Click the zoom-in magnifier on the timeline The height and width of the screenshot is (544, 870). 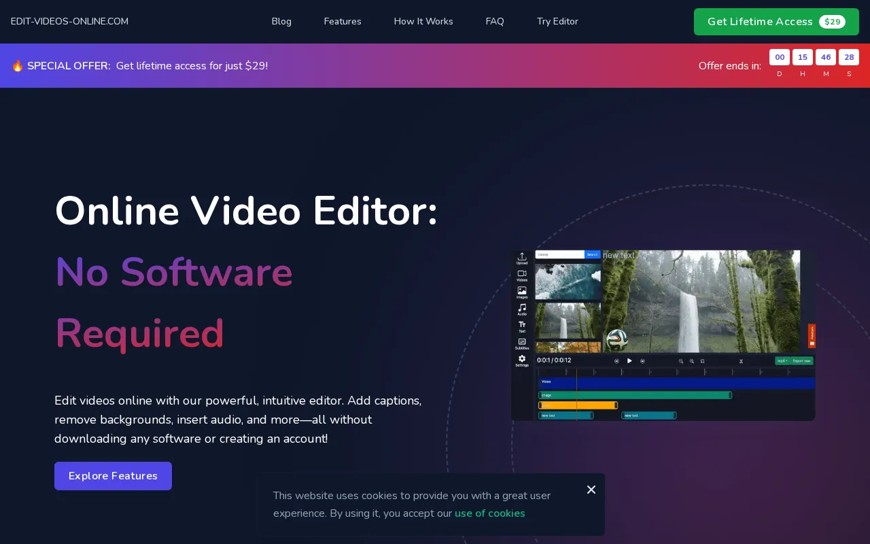pos(692,361)
